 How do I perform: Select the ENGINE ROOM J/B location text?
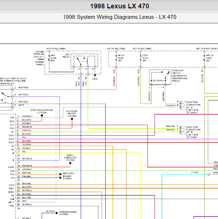click(x=39, y=58)
